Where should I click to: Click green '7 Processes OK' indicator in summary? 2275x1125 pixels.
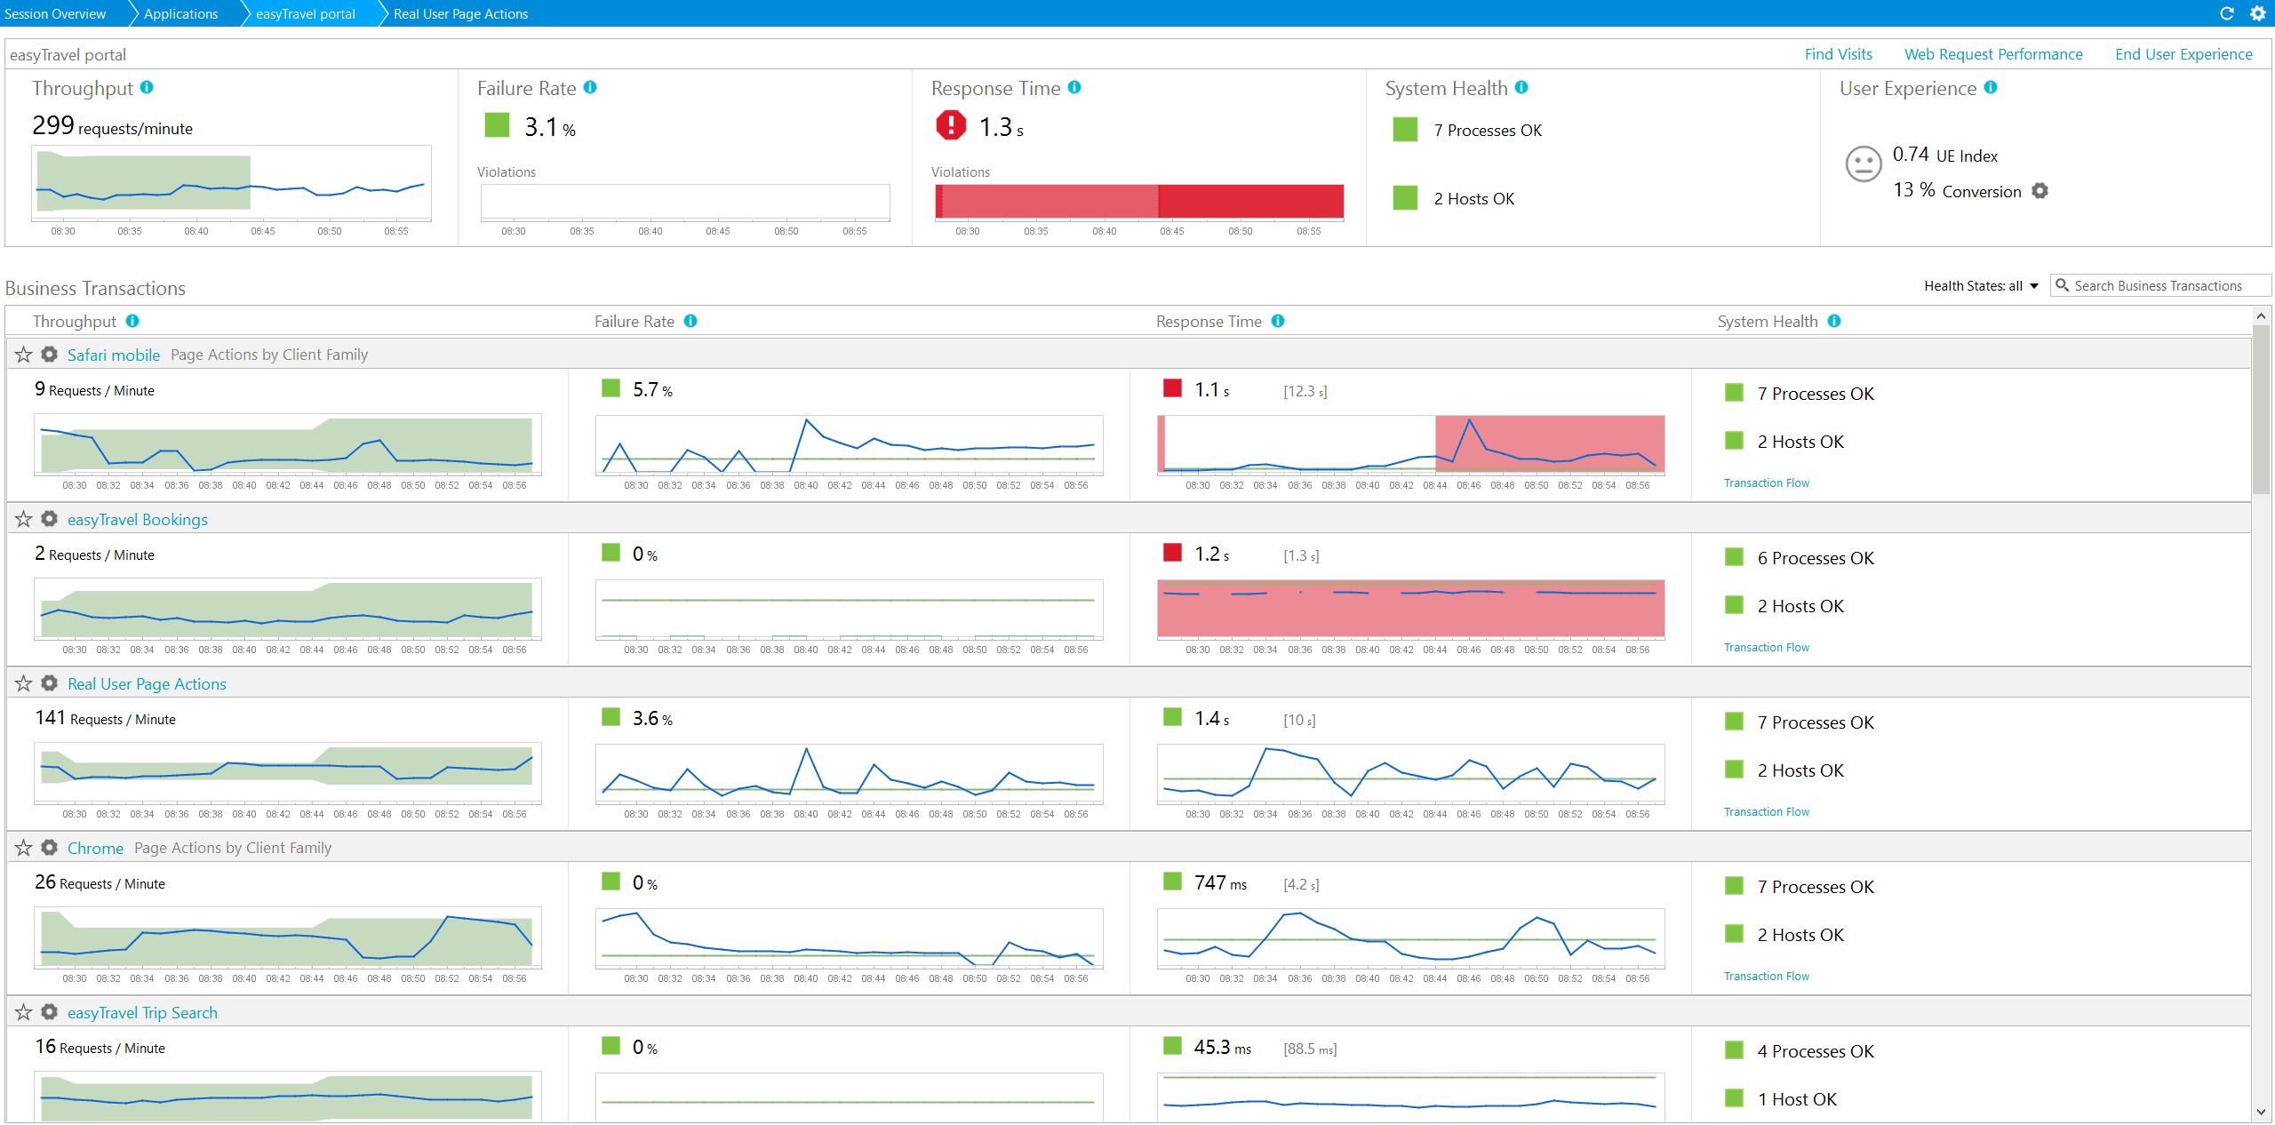[x=1405, y=130]
